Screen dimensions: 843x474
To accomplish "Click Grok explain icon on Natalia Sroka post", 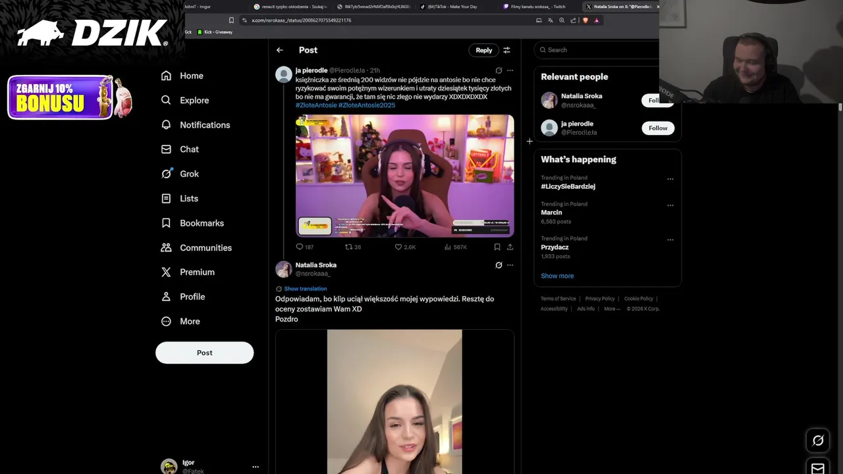I will (x=499, y=265).
